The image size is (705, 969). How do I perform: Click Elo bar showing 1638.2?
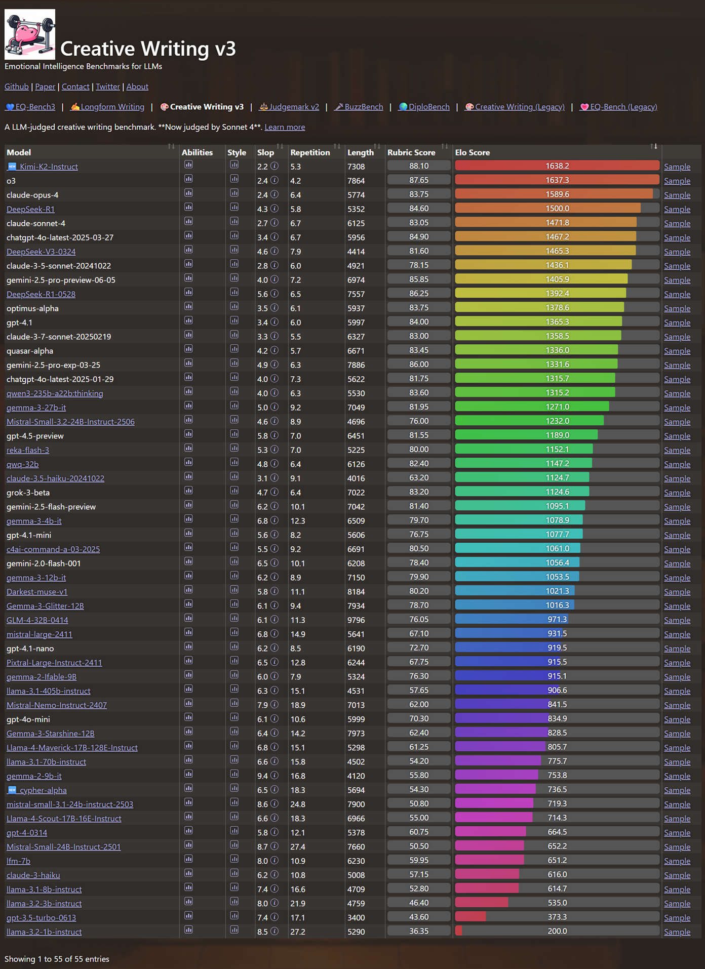click(x=557, y=166)
